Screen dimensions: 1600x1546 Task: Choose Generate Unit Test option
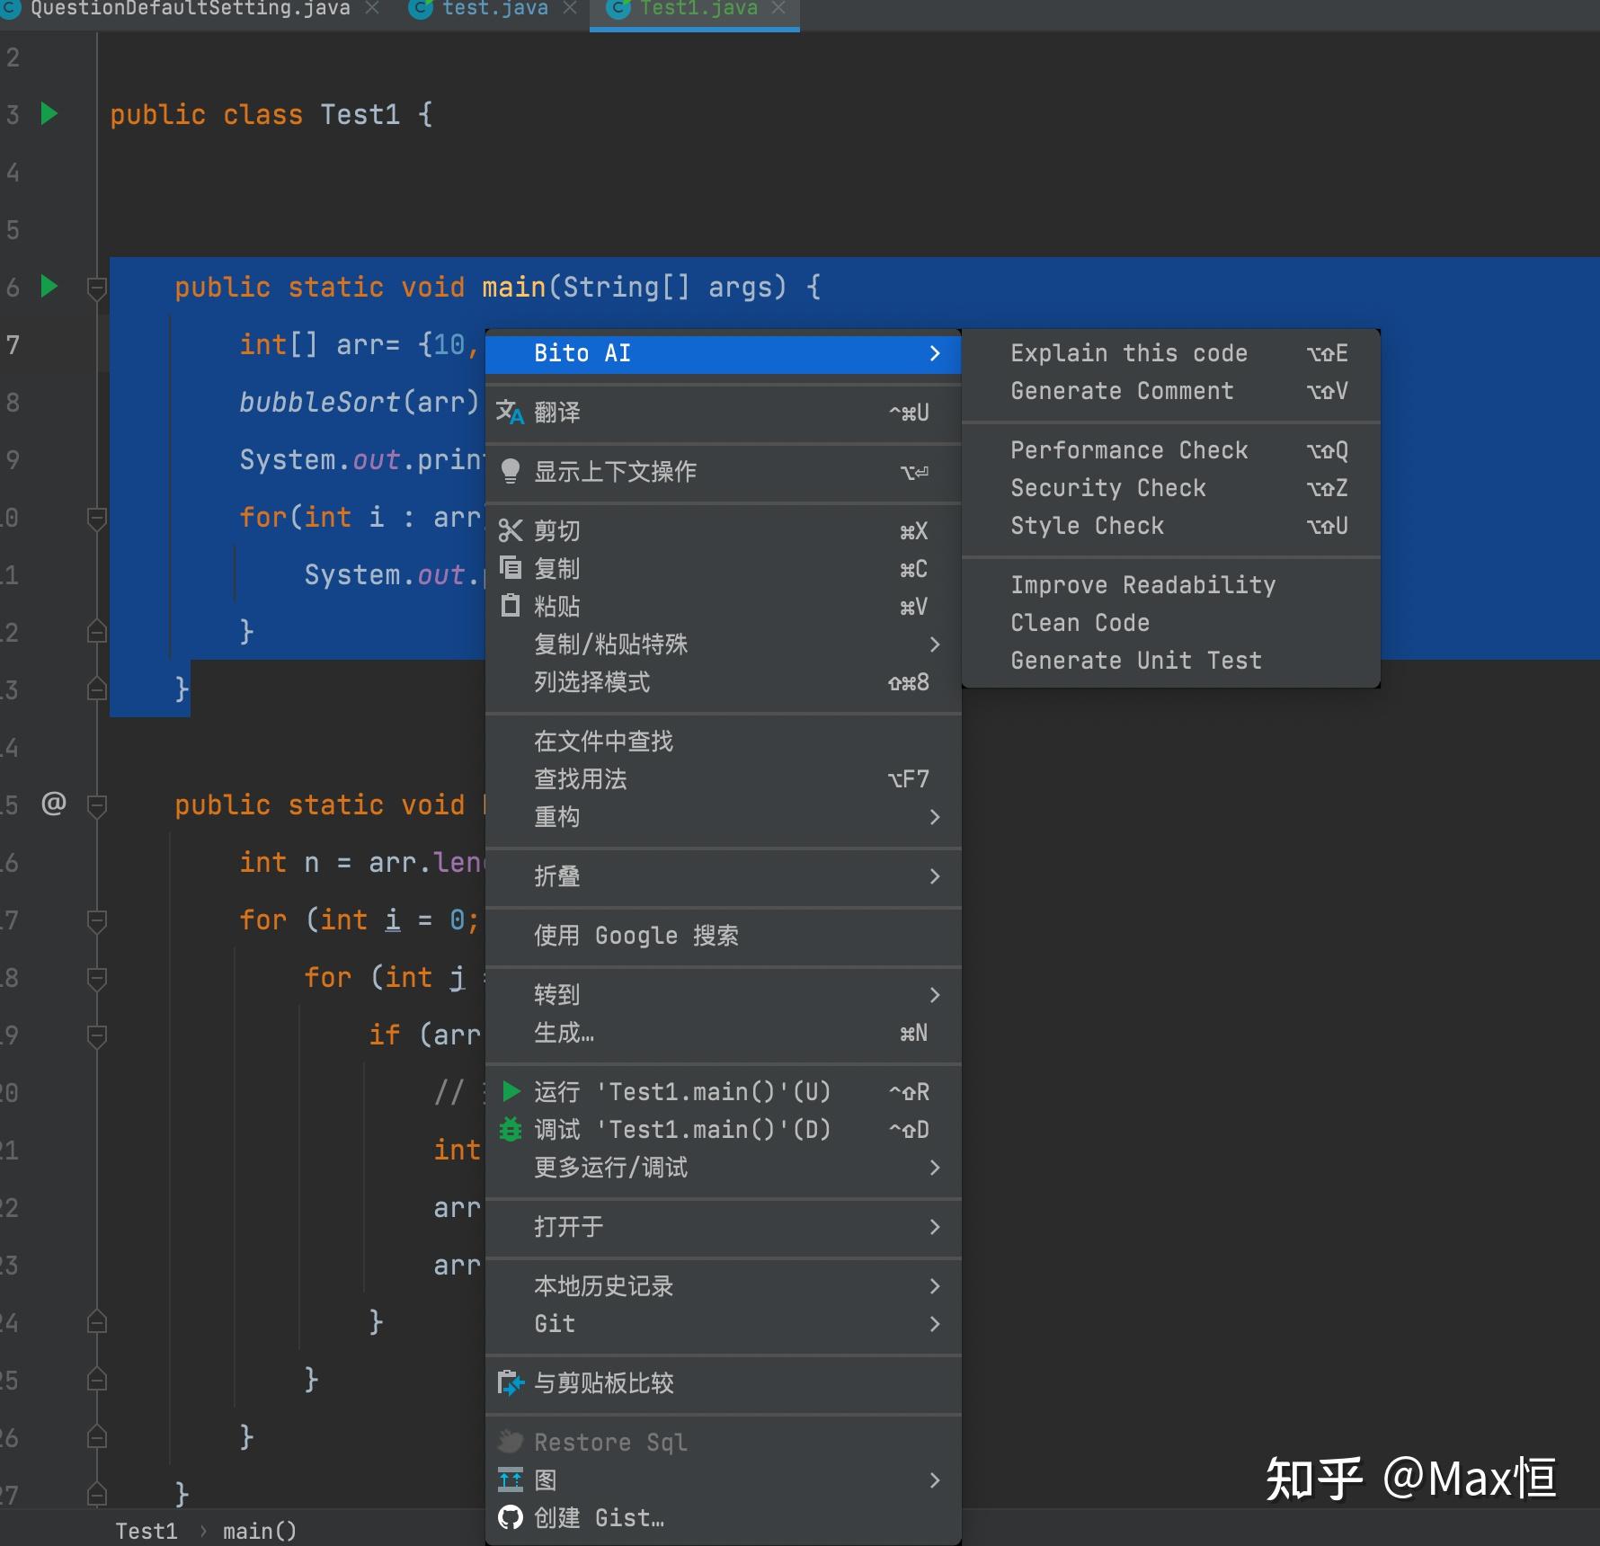pyautogui.click(x=1171, y=660)
